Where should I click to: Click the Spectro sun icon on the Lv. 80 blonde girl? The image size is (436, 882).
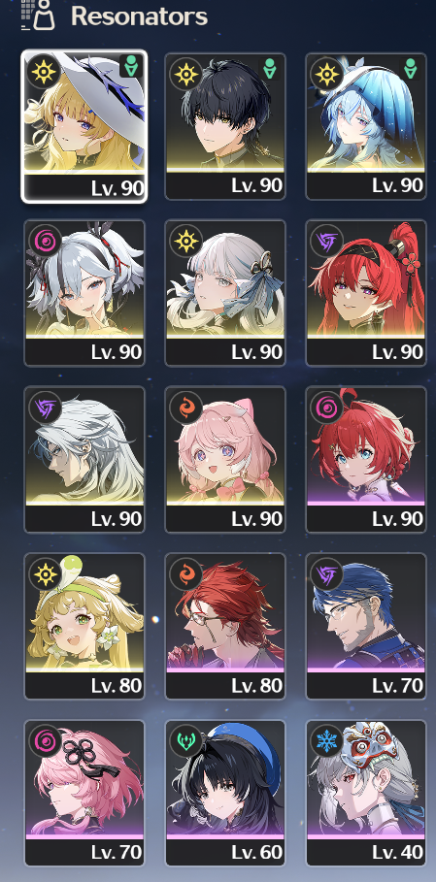[46, 573]
